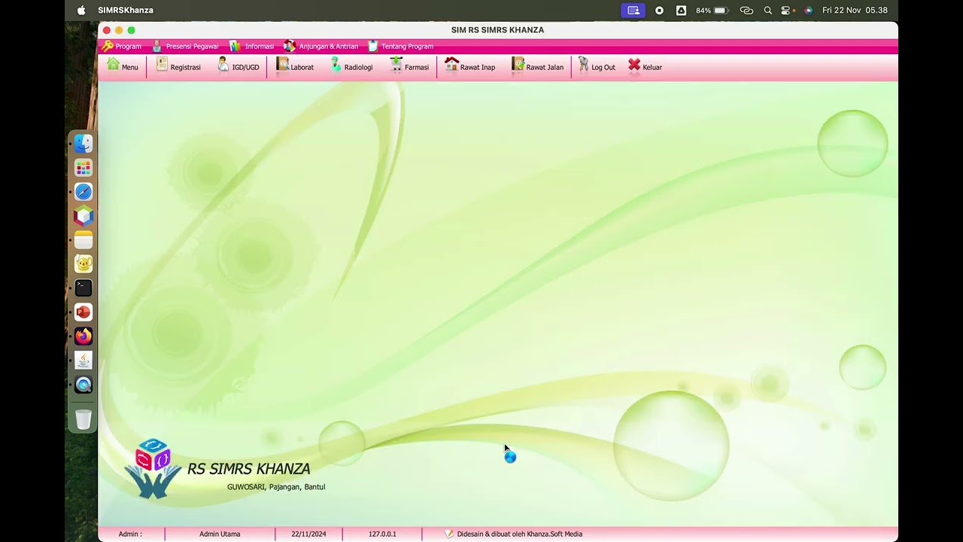Open the Rawat Inap inpatient module
This screenshot has width=963, height=542.
coord(470,66)
